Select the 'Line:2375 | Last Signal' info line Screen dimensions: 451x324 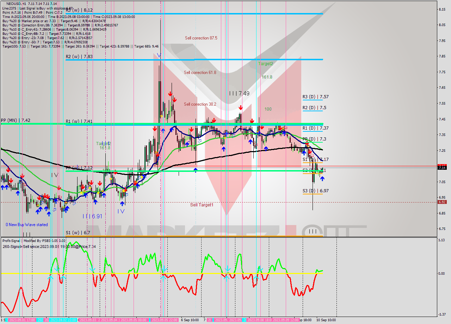click(38, 8)
